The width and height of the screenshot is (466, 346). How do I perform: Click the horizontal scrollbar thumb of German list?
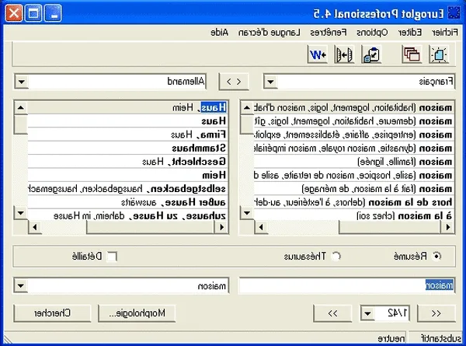click(x=151, y=227)
